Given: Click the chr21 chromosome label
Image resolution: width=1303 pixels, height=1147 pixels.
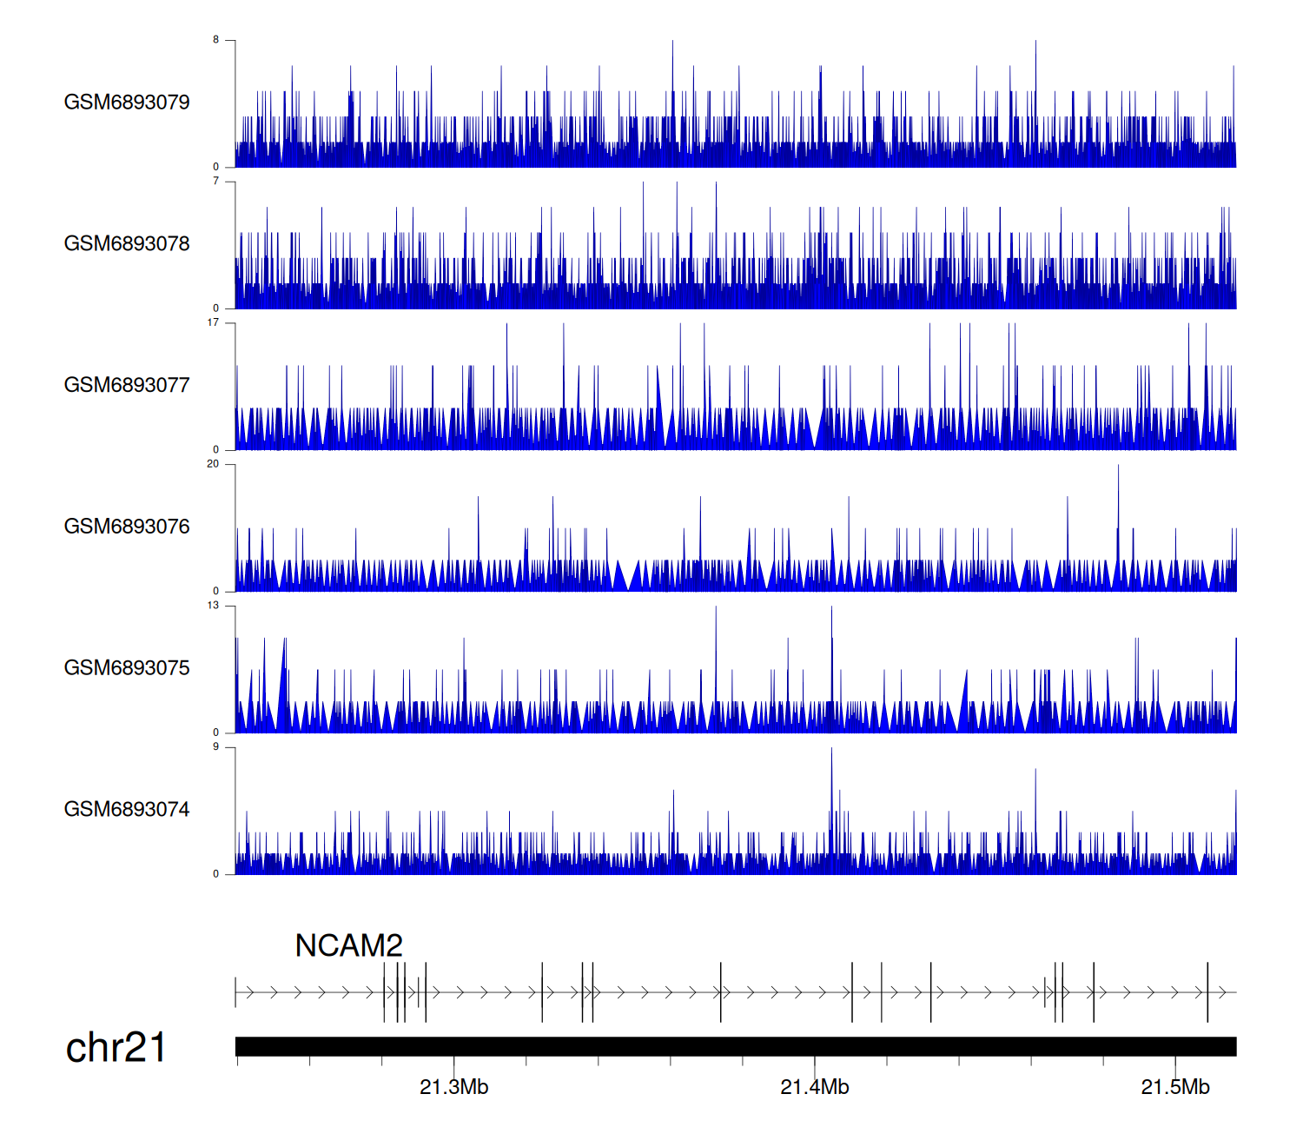Looking at the screenshot, I should (x=116, y=1048).
